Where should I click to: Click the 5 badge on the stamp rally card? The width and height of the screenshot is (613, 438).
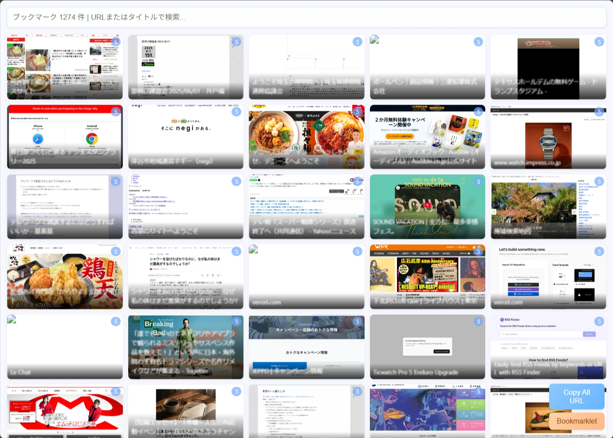coord(116,112)
